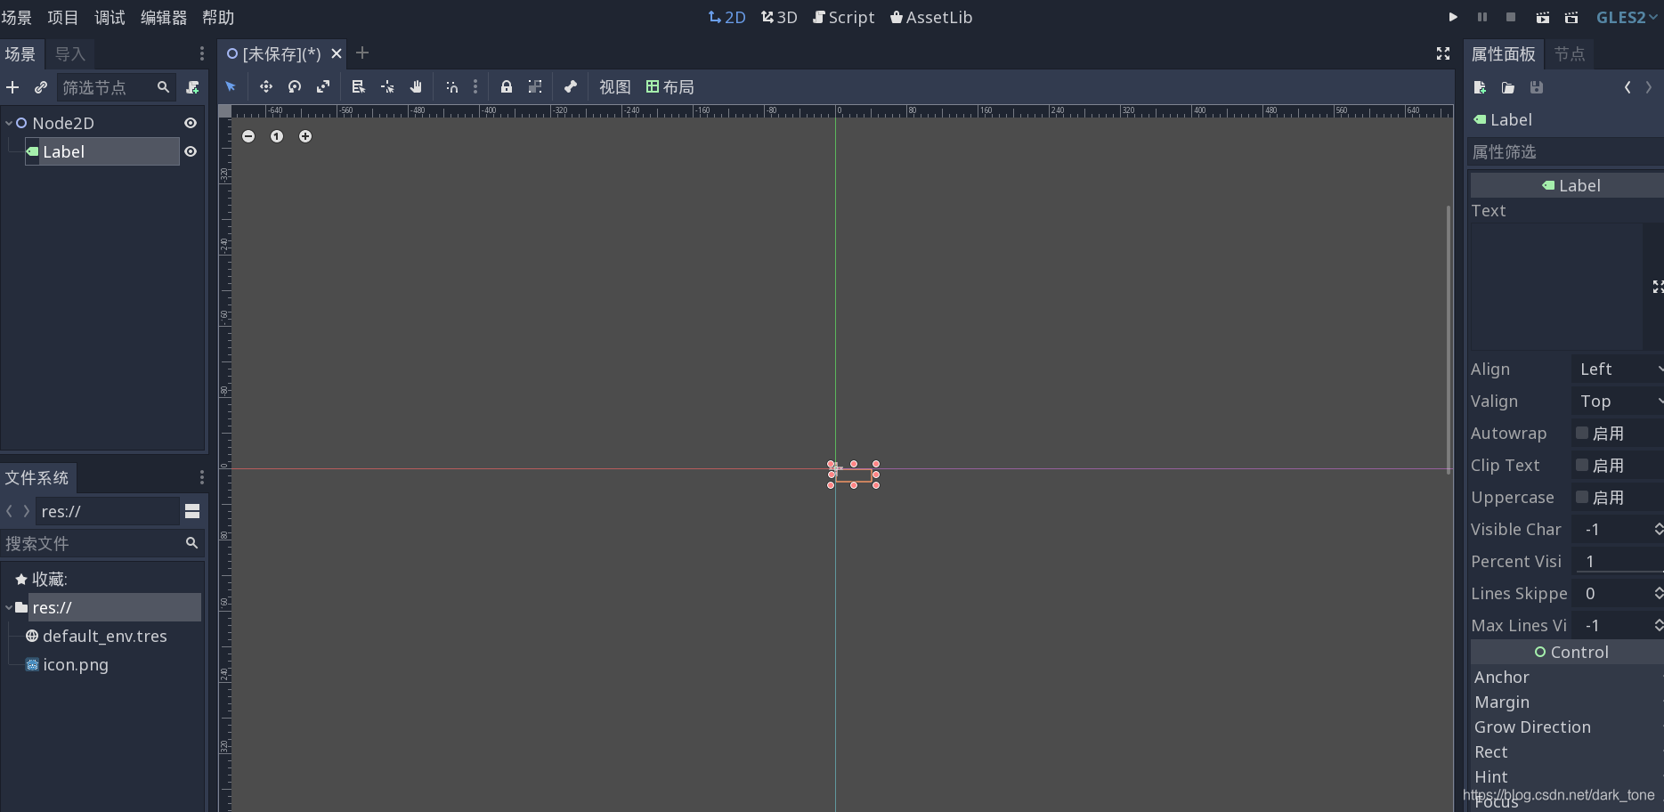This screenshot has height=812, width=1664.
Task: Activate the Scale Mode tool
Action: click(323, 86)
